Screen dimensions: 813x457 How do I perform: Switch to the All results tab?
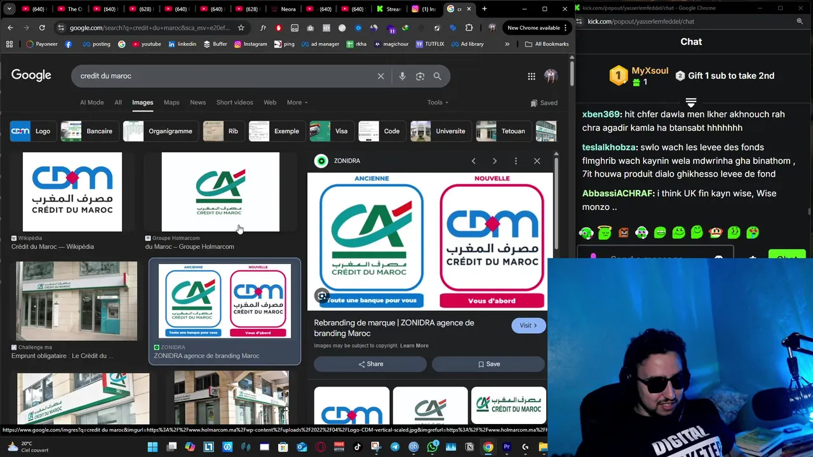pos(118,102)
